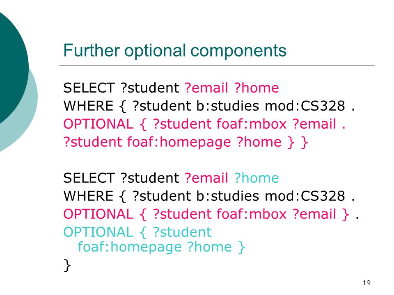Image resolution: width=394 pixels, height=295 pixels.
Task: Click pink '?email' in second SELECT line
Action: click(206, 178)
